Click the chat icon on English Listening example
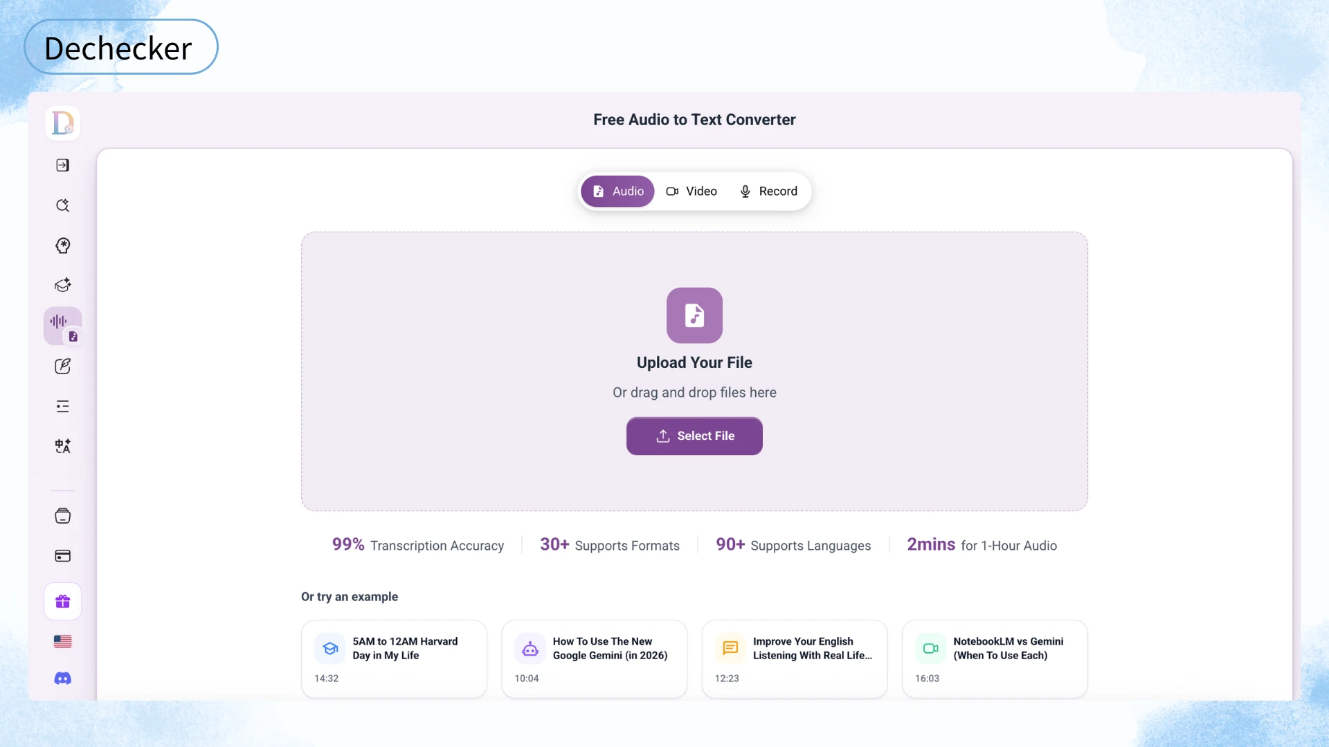The width and height of the screenshot is (1329, 747). point(730,648)
